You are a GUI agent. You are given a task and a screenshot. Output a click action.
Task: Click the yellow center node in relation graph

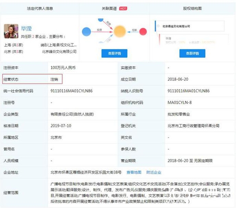pos(120,32)
